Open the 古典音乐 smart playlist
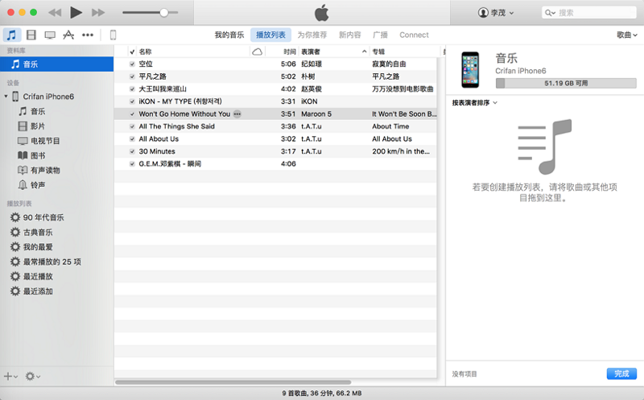 pyautogui.click(x=31, y=232)
